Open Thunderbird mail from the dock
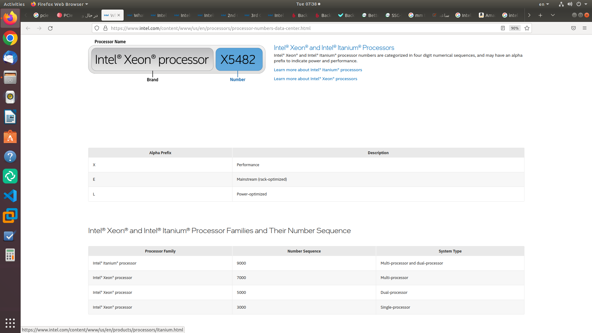592x333 pixels. click(10, 58)
